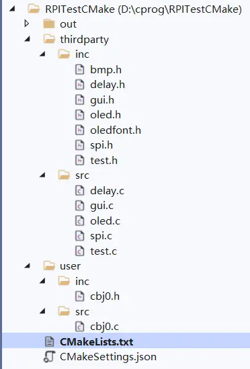Image resolution: width=250 pixels, height=369 pixels.
Task: Click the CMakeSettings.json file icon
Action: pyautogui.click(x=50, y=357)
